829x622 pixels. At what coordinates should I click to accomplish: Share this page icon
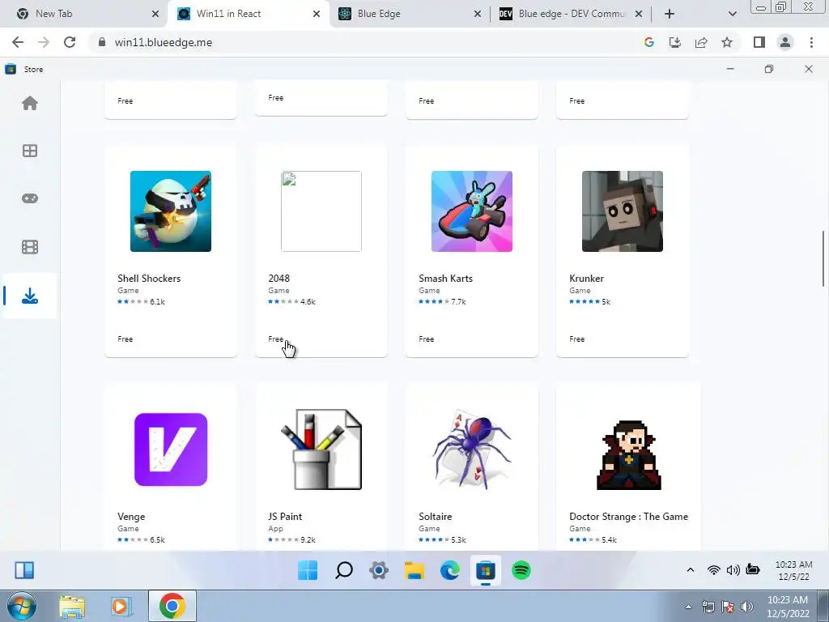[701, 42]
